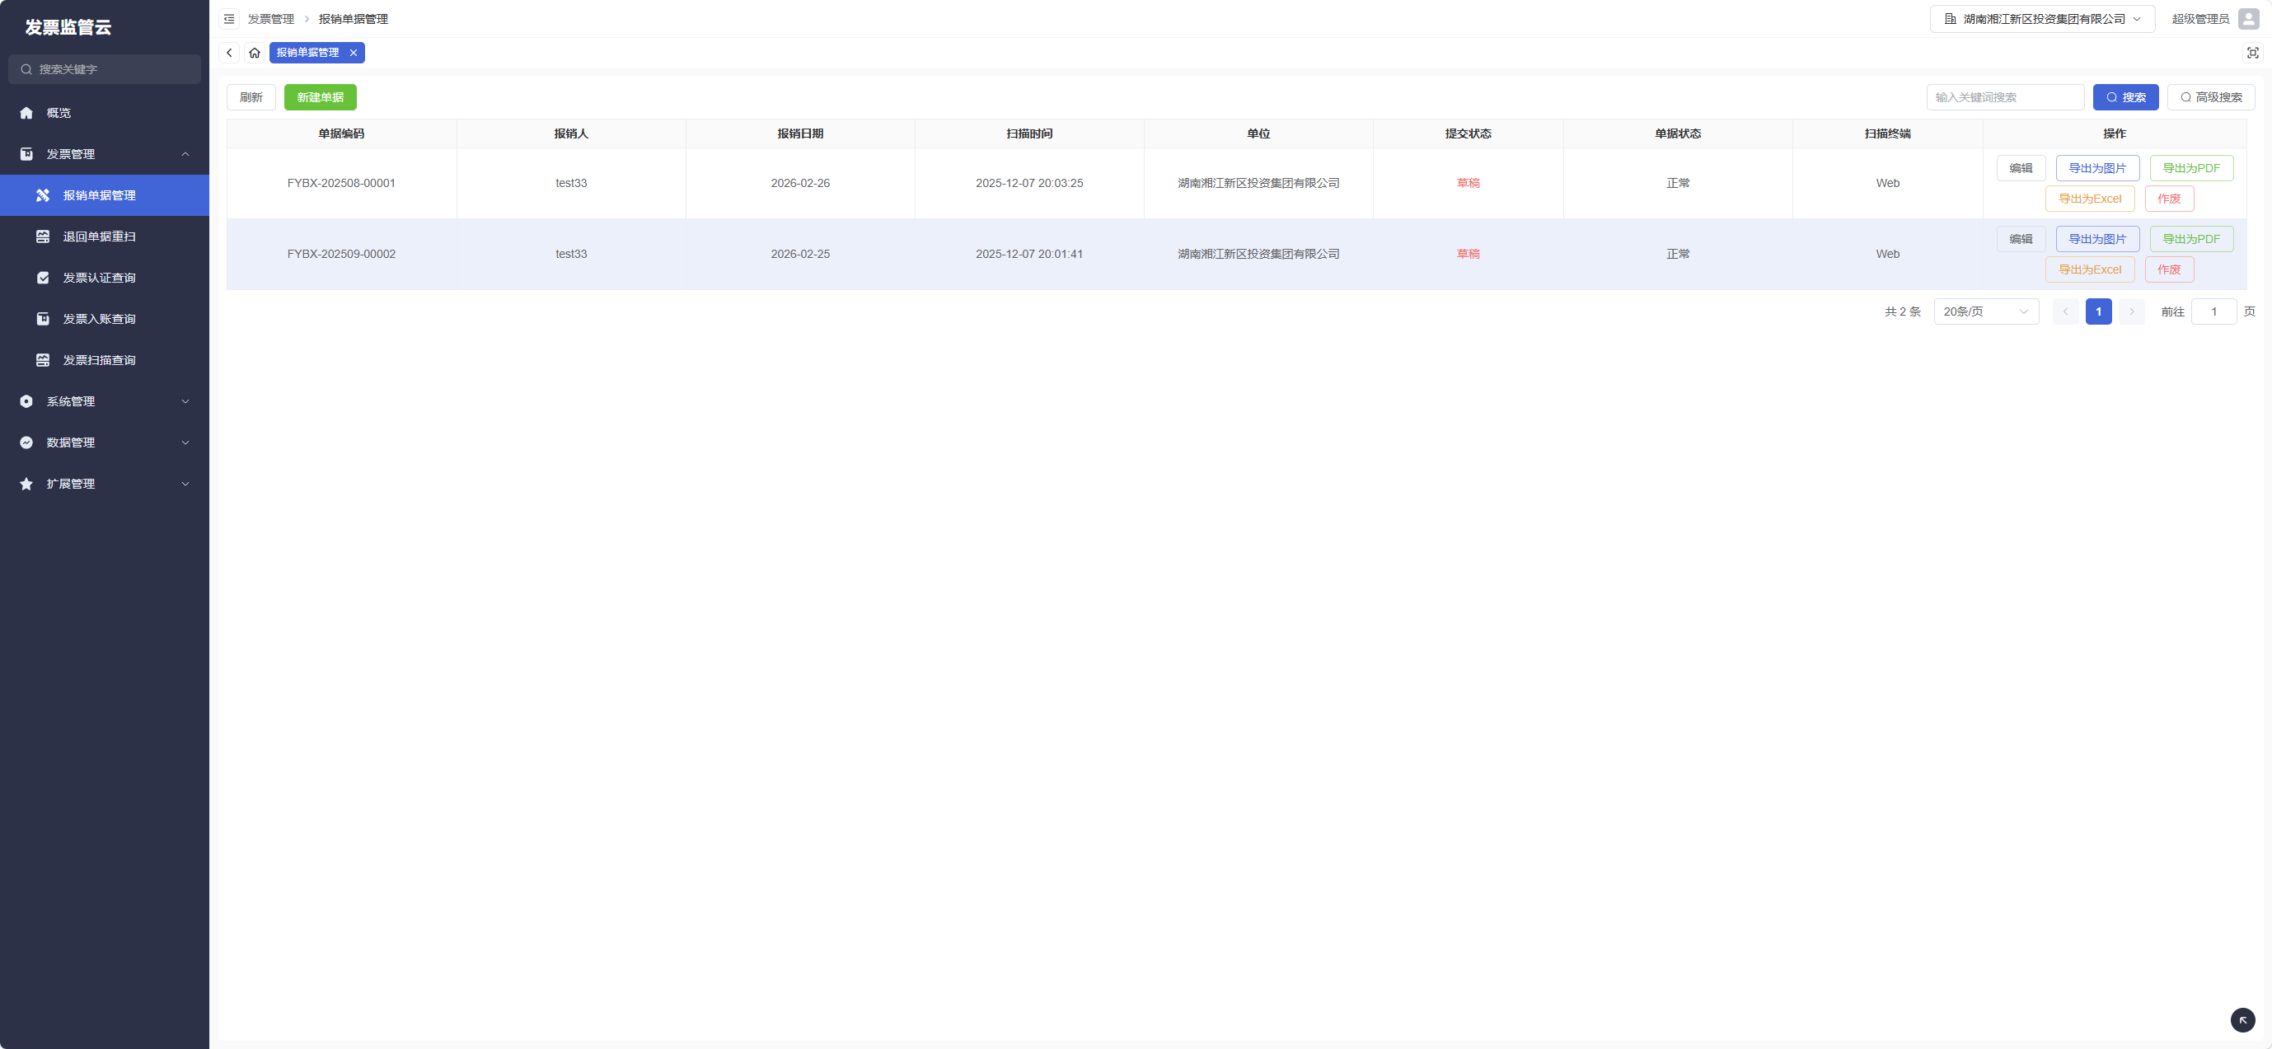
Task: Toggle fullscreen with the top-right icon
Action: point(2252,53)
